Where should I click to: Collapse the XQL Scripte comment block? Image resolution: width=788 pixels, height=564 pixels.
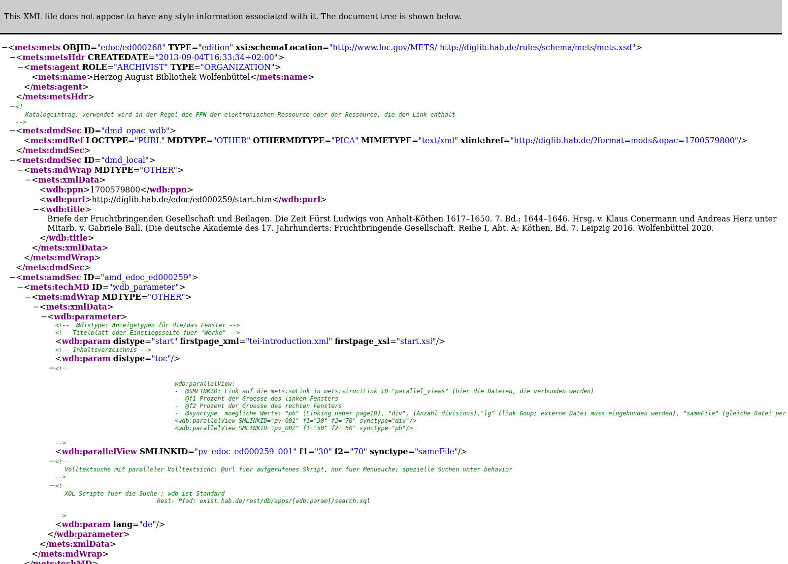click(x=52, y=486)
